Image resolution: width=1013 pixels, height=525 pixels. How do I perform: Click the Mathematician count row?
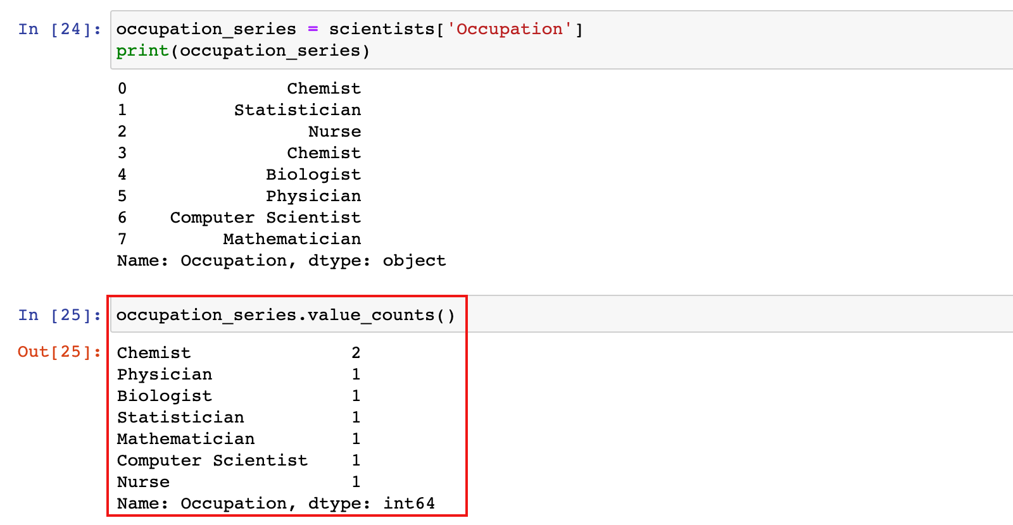(x=239, y=439)
